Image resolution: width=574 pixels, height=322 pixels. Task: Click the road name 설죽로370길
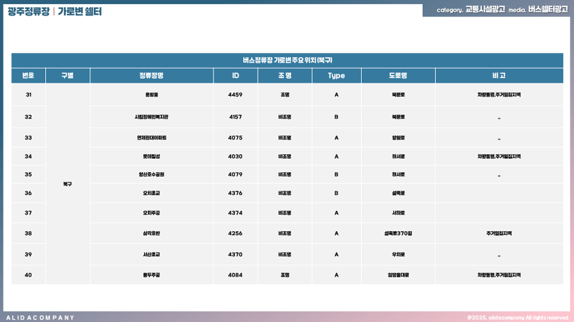[398, 233]
